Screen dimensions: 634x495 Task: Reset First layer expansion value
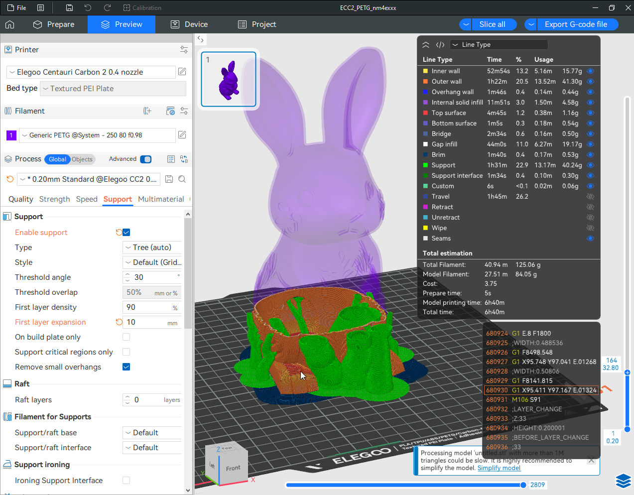[119, 322]
